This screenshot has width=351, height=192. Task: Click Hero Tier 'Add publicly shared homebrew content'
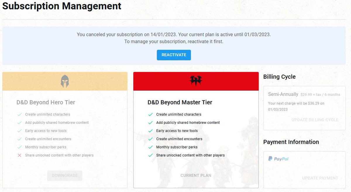coord(57,123)
